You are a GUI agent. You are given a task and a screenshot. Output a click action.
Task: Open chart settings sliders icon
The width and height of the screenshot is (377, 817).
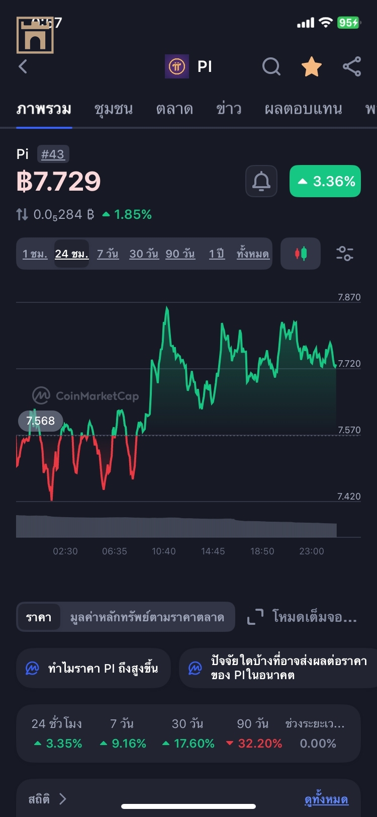point(345,254)
